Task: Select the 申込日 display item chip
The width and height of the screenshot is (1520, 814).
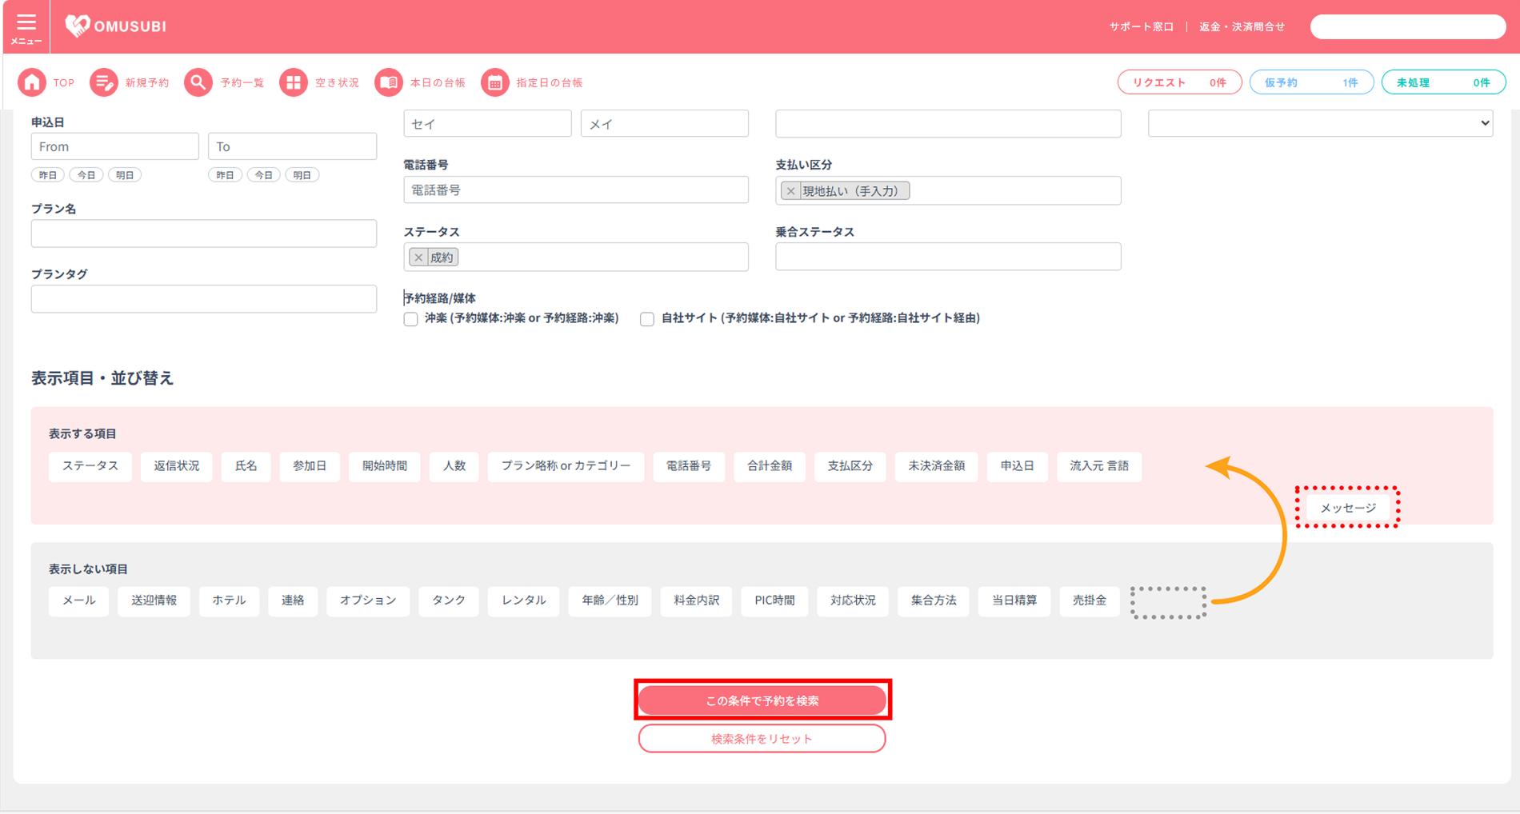Action: 1018,466
